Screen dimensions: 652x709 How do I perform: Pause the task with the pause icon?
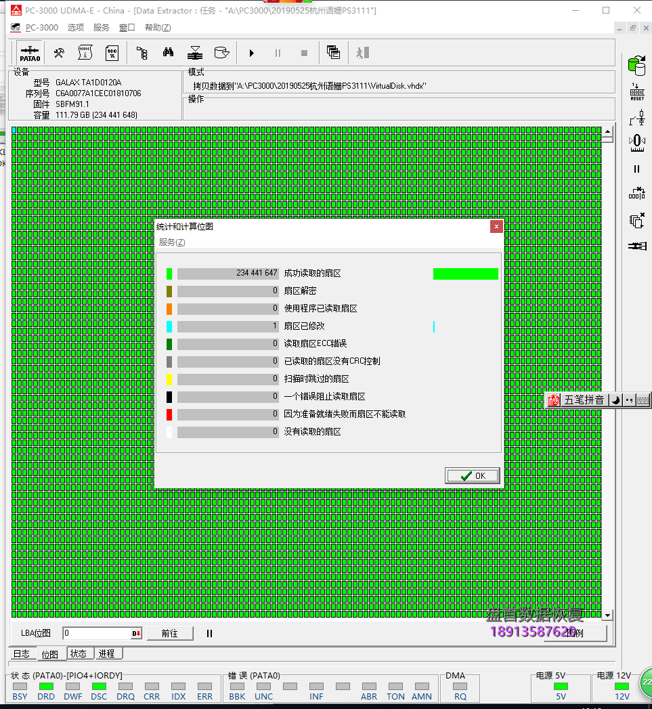[x=278, y=53]
